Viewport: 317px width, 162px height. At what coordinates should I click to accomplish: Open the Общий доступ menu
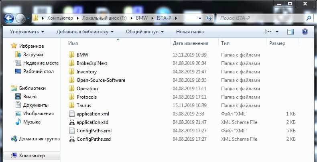[x=145, y=32]
